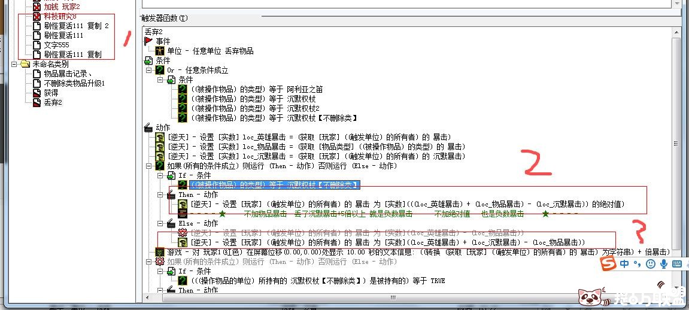The width and height of the screenshot is (689, 310).
Task: Select the condition 是被持有的) 等于 TRUE
Action: (317, 281)
